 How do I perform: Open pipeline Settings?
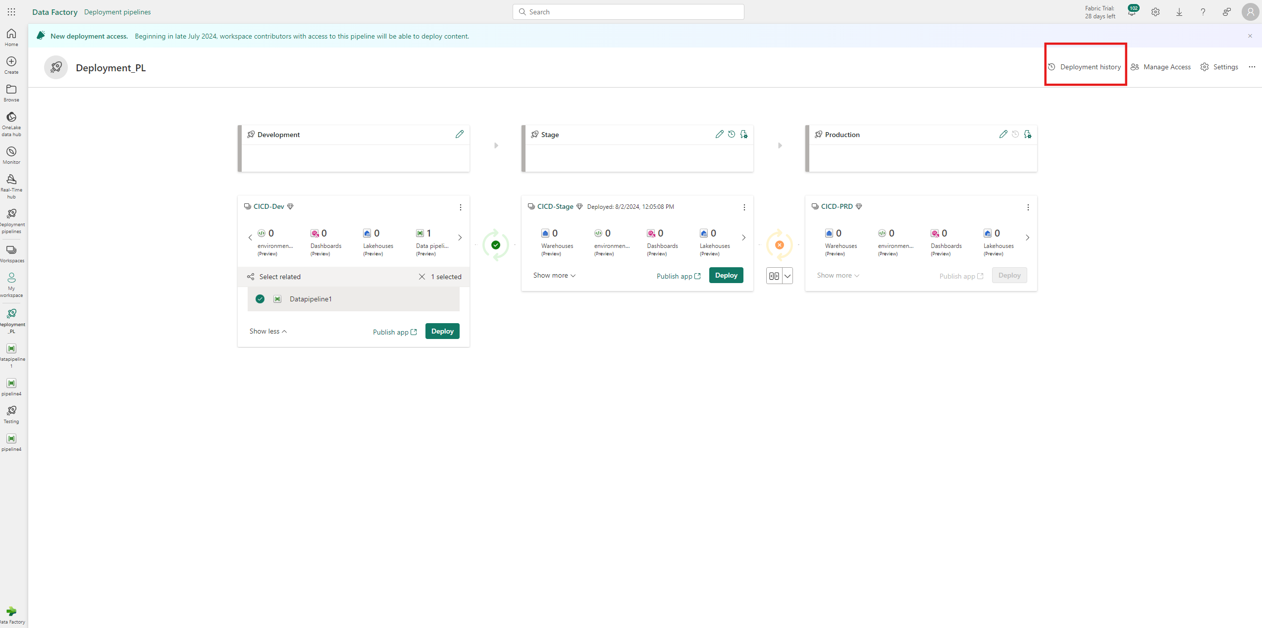tap(1219, 67)
